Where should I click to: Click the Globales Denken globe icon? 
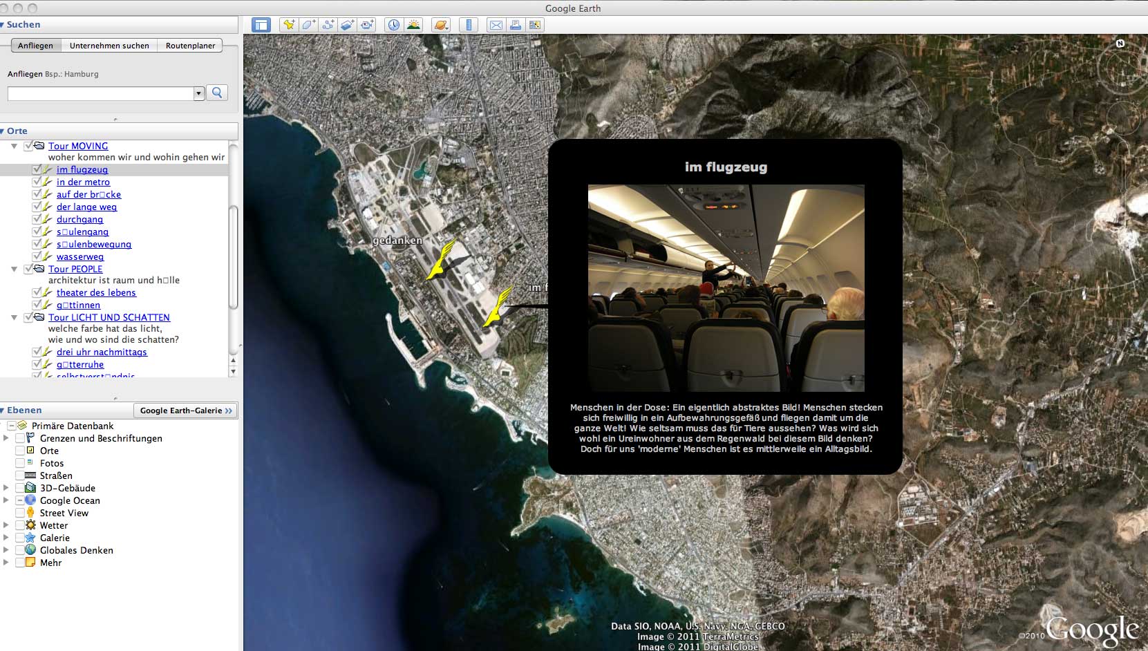coord(30,550)
